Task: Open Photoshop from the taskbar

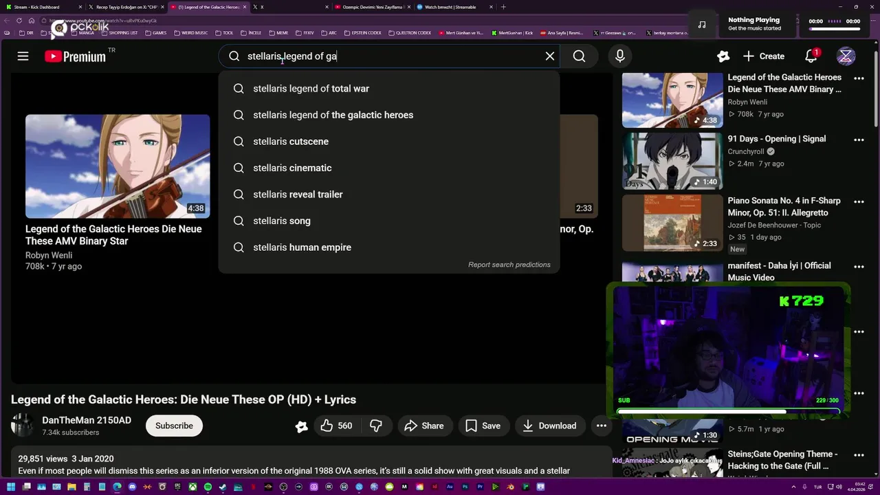Action: [465, 487]
